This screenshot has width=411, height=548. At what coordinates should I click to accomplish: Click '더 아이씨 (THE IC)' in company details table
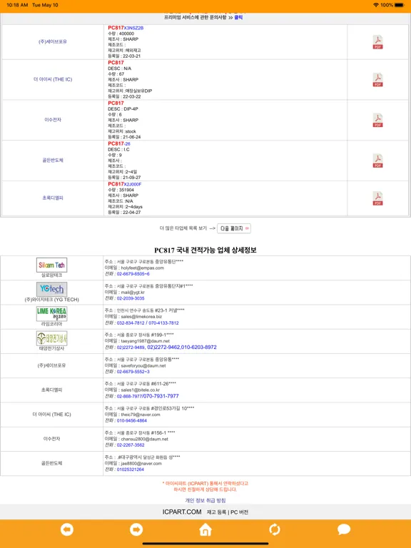[51, 415]
